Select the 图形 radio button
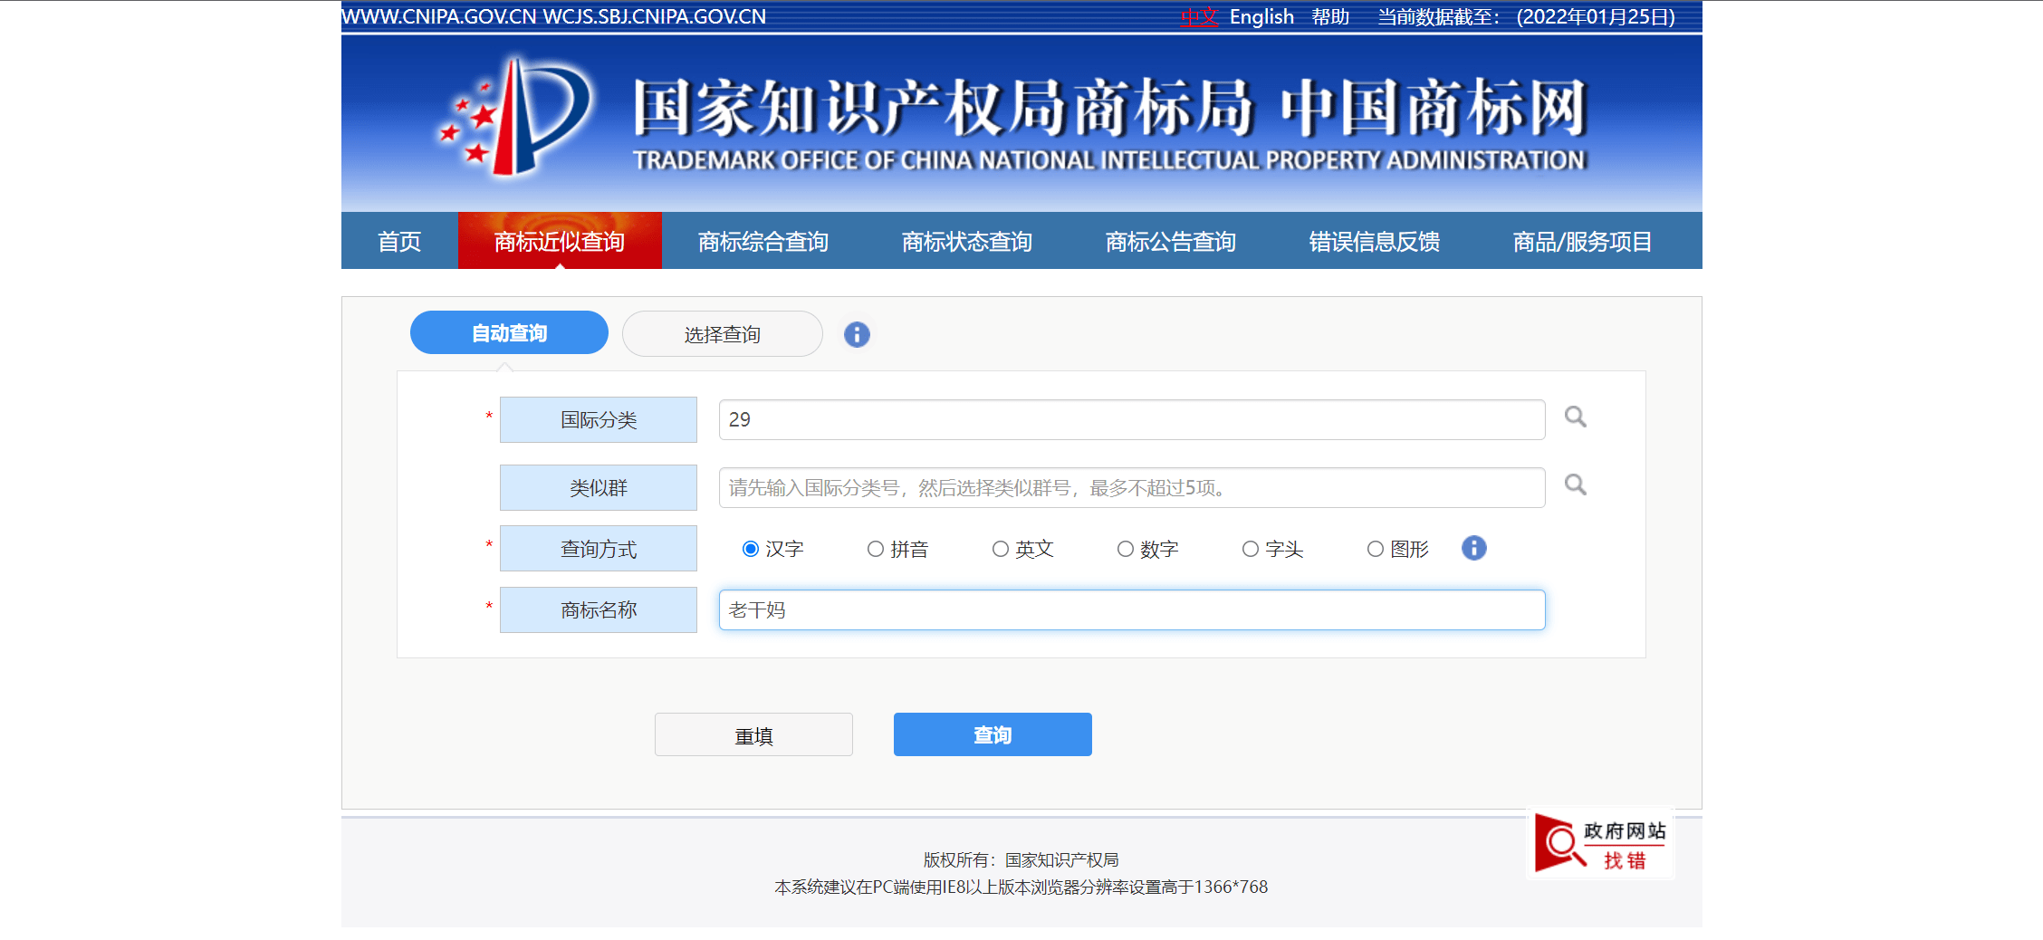This screenshot has height=940, width=2043. [1375, 549]
